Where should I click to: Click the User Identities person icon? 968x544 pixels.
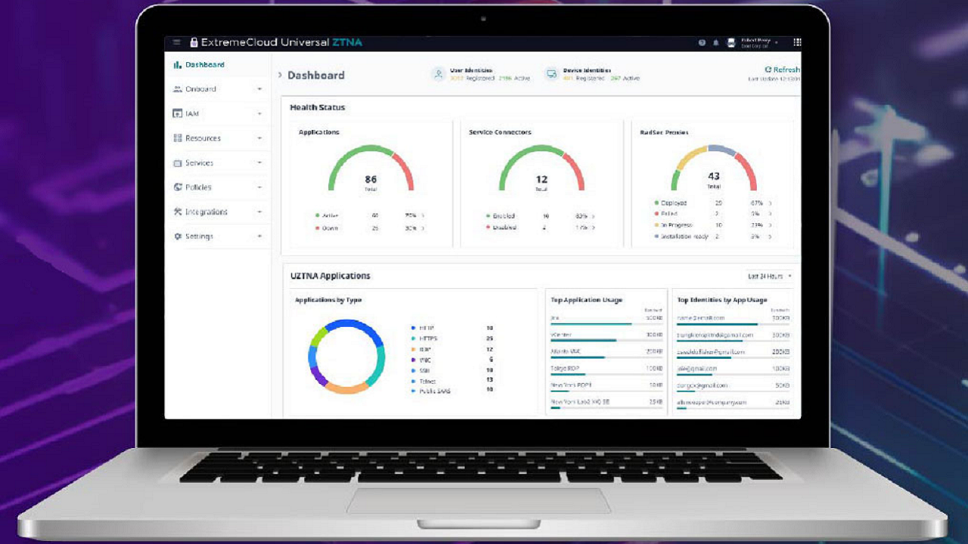(x=438, y=74)
